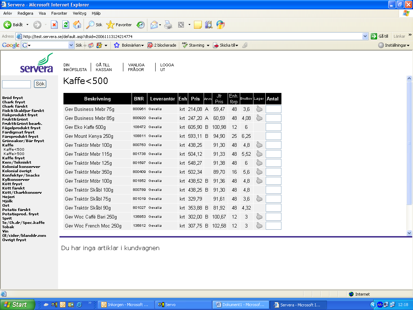Click the Sök button in sidebar
Image resolution: width=413 pixels, height=310 pixels.
(40, 84)
